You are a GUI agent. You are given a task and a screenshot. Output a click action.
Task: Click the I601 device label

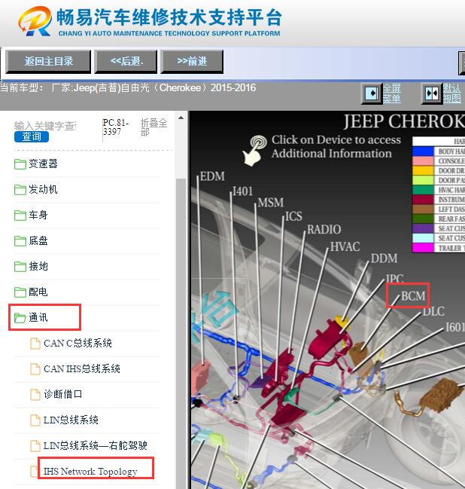(x=455, y=327)
